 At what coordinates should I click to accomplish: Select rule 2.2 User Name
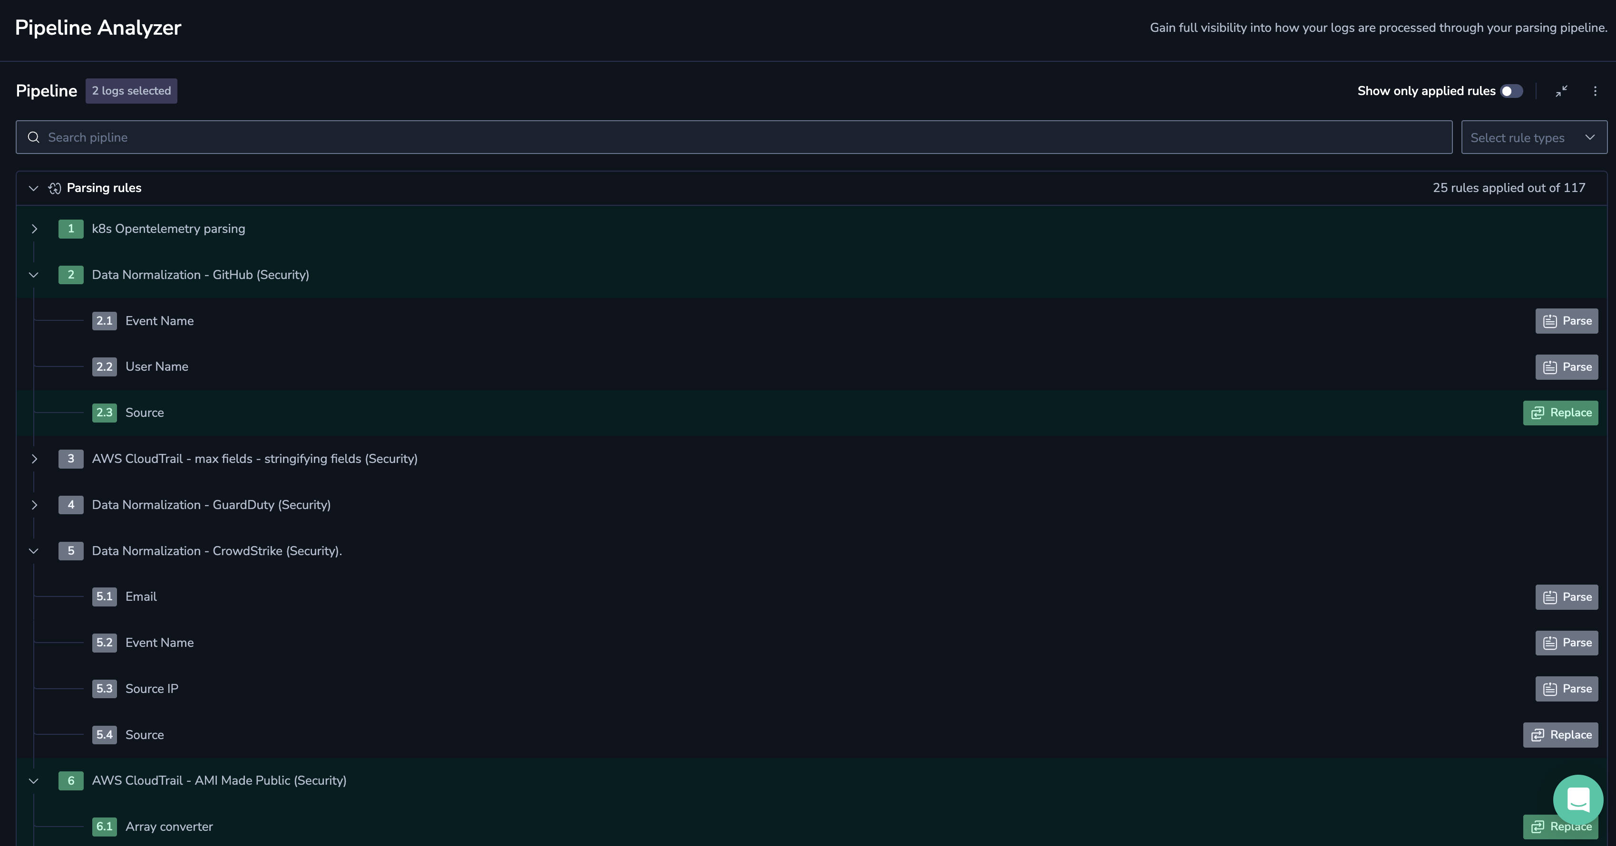811,367
